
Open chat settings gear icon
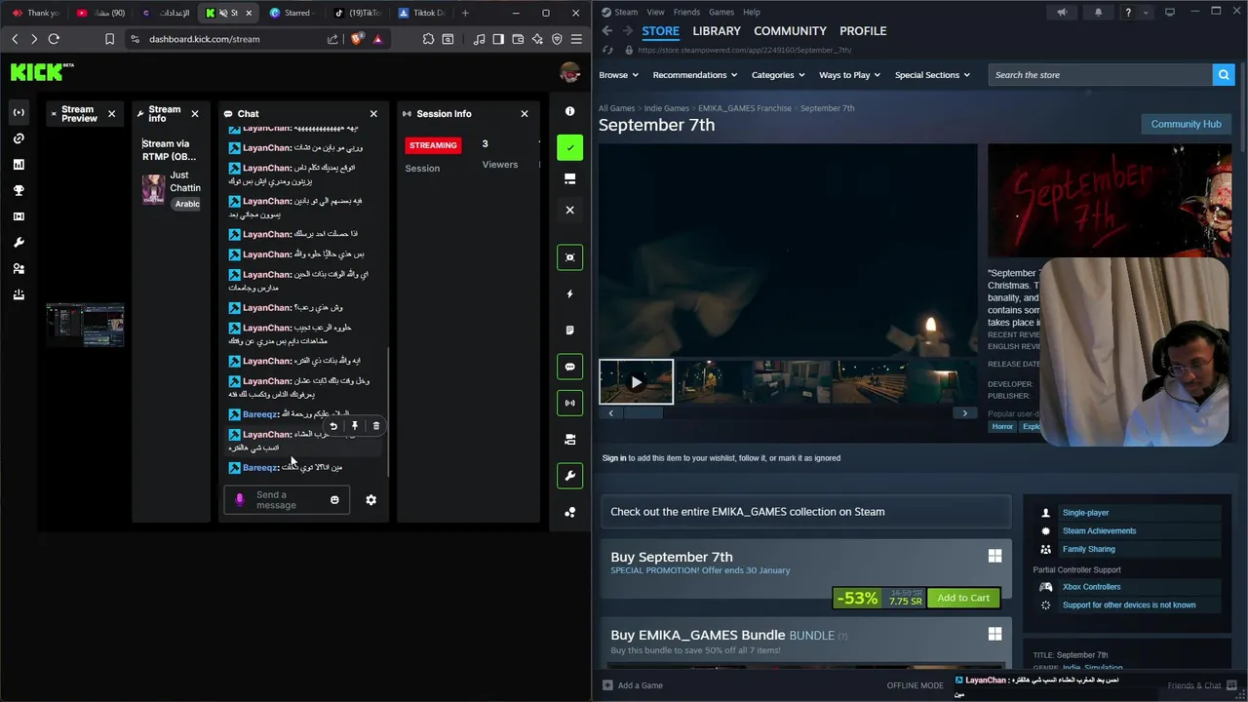tap(371, 500)
